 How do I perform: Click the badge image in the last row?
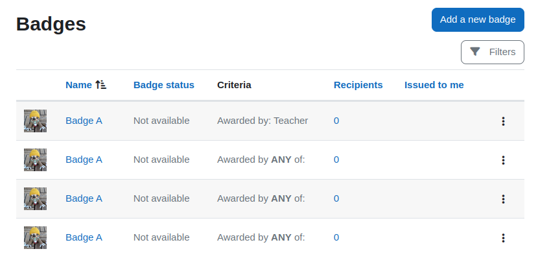pyautogui.click(x=36, y=237)
